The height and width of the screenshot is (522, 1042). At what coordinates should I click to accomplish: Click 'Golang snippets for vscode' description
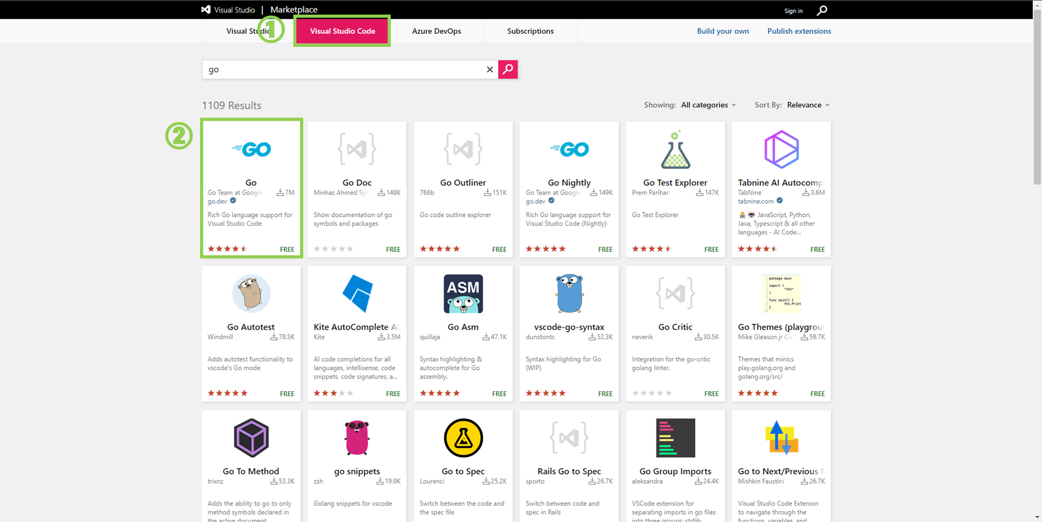(x=353, y=504)
